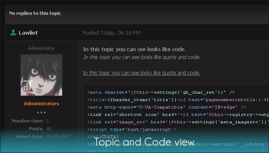Click the three rank dots under Administrators
Image resolution: width=269 pixels, height=153 pixels.
pos(41,113)
